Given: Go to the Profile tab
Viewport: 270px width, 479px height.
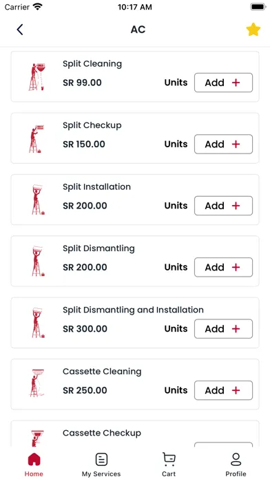Looking at the screenshot, I should pyautogui.click(x=236, y=465).
